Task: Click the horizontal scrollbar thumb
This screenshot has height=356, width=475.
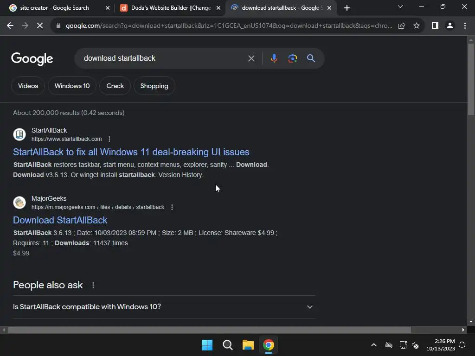Action: coord(209,330)
